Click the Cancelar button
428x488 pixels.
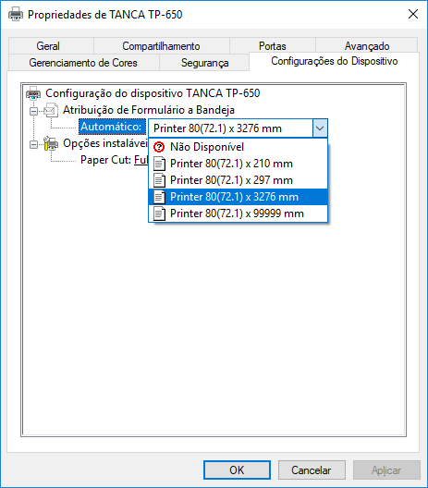(x=312, y=470)
